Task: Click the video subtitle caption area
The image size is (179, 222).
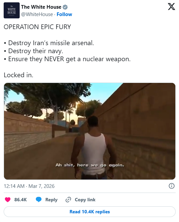Action: 90,165
